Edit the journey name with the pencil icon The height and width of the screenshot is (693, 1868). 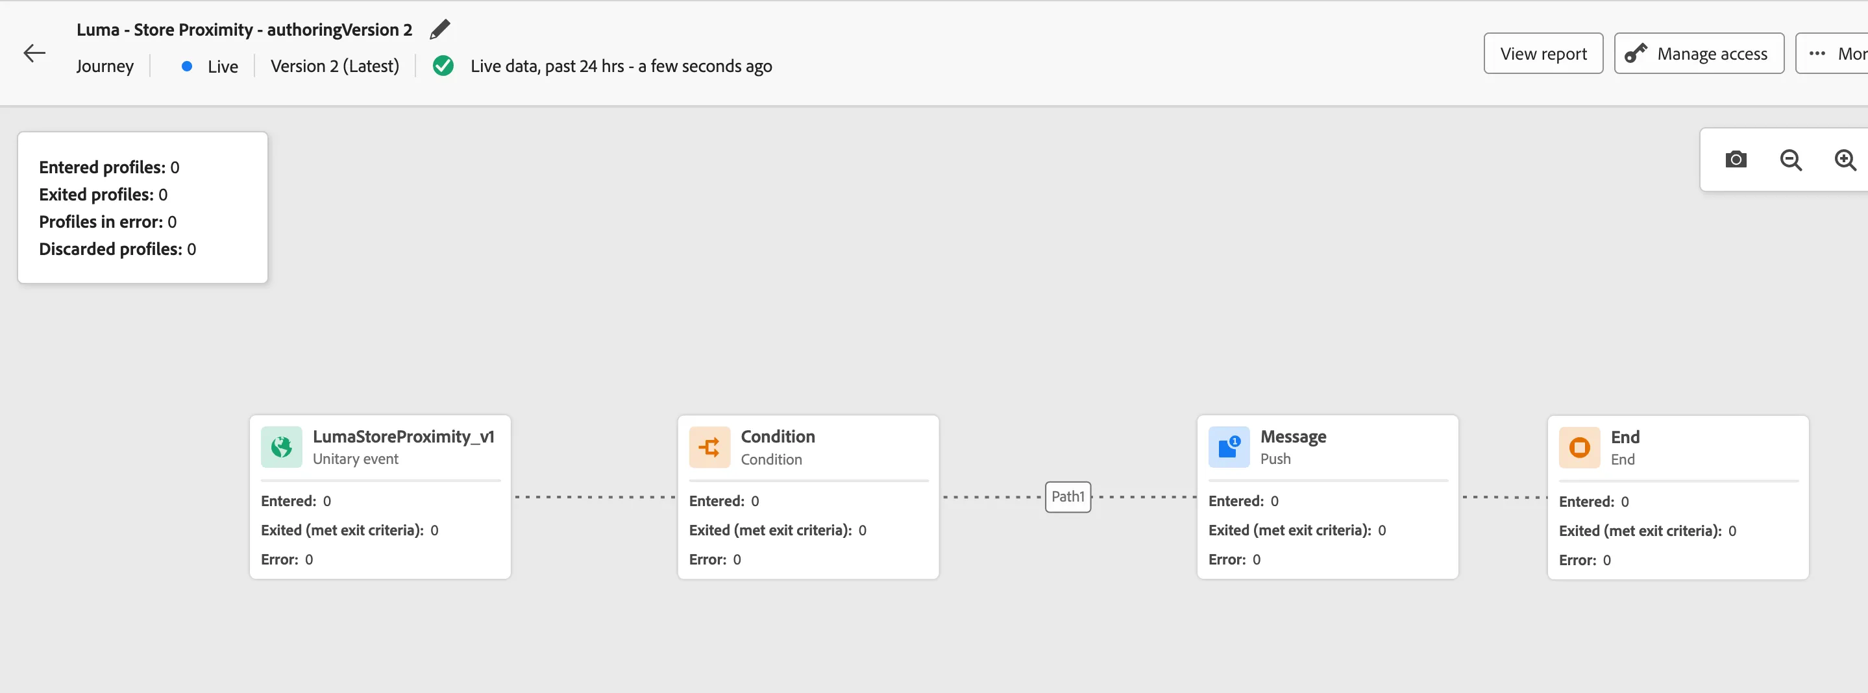tap(439, 30)
